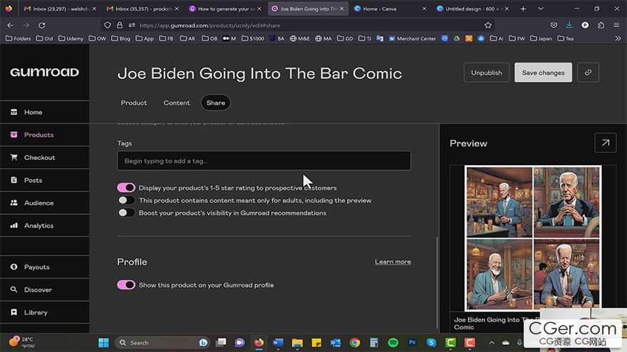Viewport: 627px width, 352px height.
Task: Open Payouts via the dollar icon
Action: [14, 267]
